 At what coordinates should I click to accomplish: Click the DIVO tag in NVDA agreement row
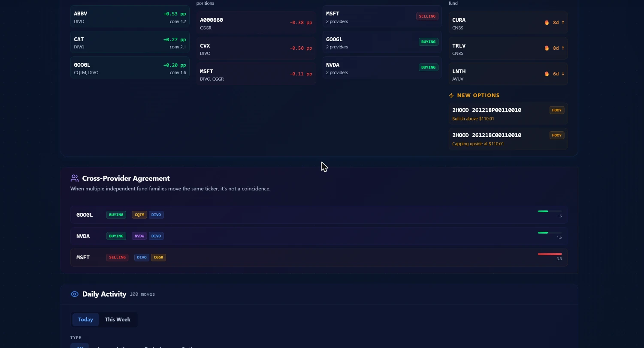[156, 236]
